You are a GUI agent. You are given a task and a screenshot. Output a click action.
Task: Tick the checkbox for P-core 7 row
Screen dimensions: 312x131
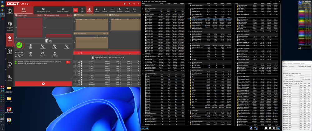(76, 77)
